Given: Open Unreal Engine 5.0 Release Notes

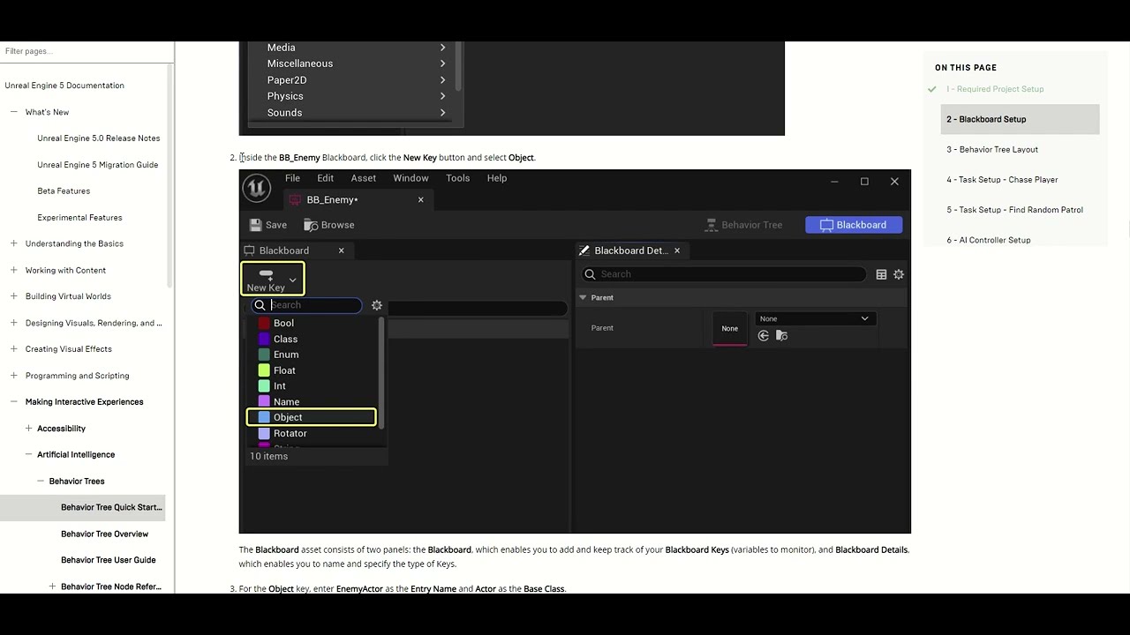Looking at the screenshot, I should coord(99,138).
